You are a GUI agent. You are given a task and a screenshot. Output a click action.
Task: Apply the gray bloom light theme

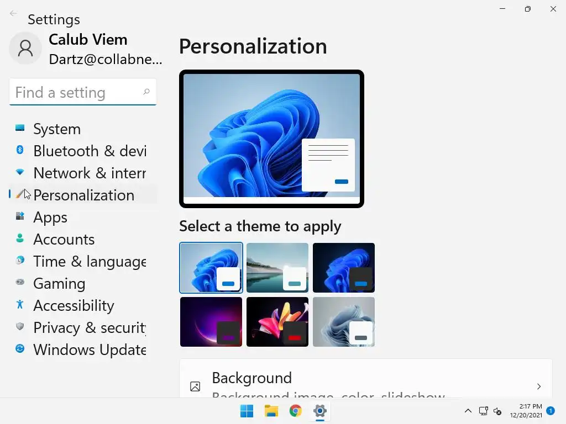344,322
